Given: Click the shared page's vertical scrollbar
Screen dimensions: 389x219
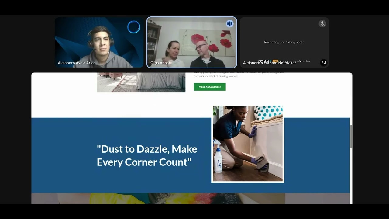Looking at the screenshot, I should click(351, 137).
